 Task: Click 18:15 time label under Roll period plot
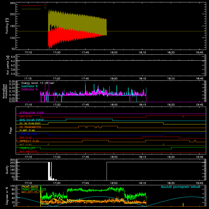click(x=142, y=79)
